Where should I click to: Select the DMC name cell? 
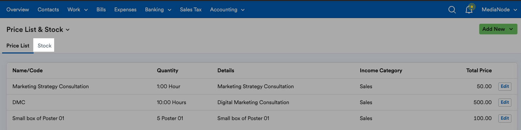tap(19, 102)
